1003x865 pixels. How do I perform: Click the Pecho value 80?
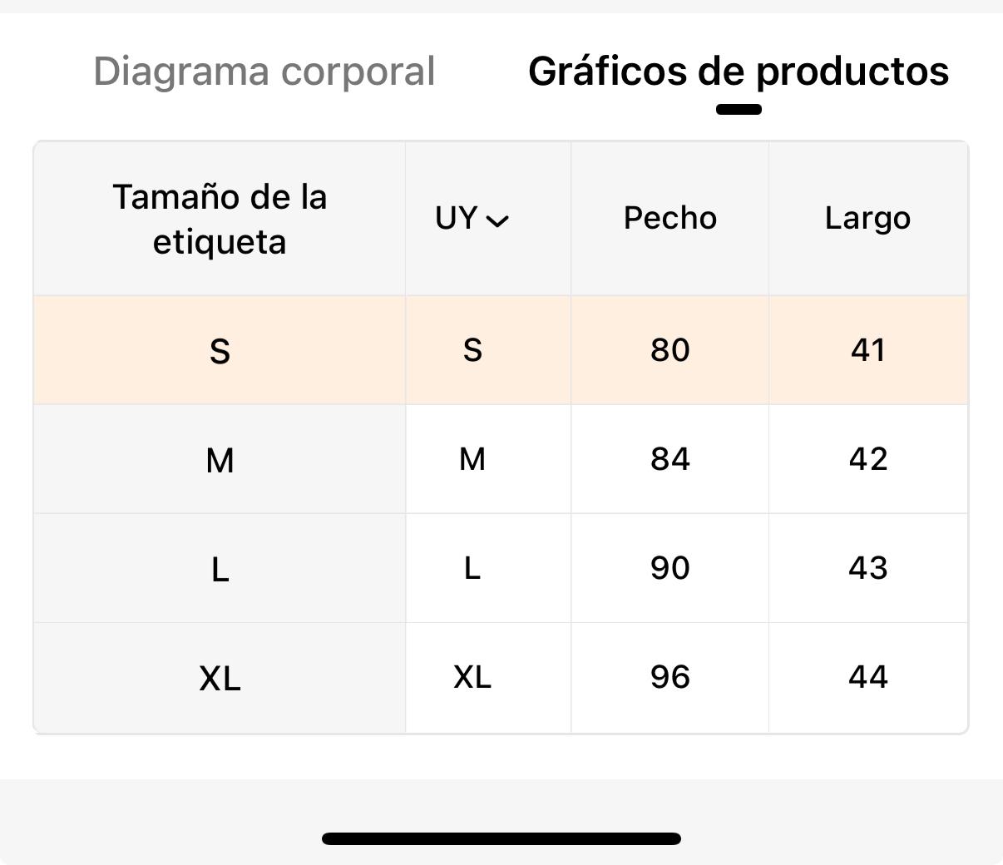click(670, 350)
